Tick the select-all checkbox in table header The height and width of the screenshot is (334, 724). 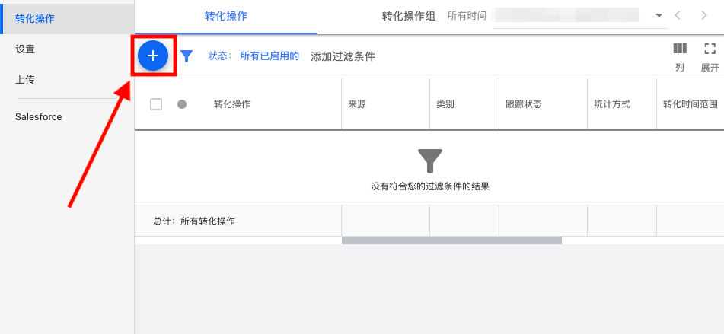[x=156, y=104]
